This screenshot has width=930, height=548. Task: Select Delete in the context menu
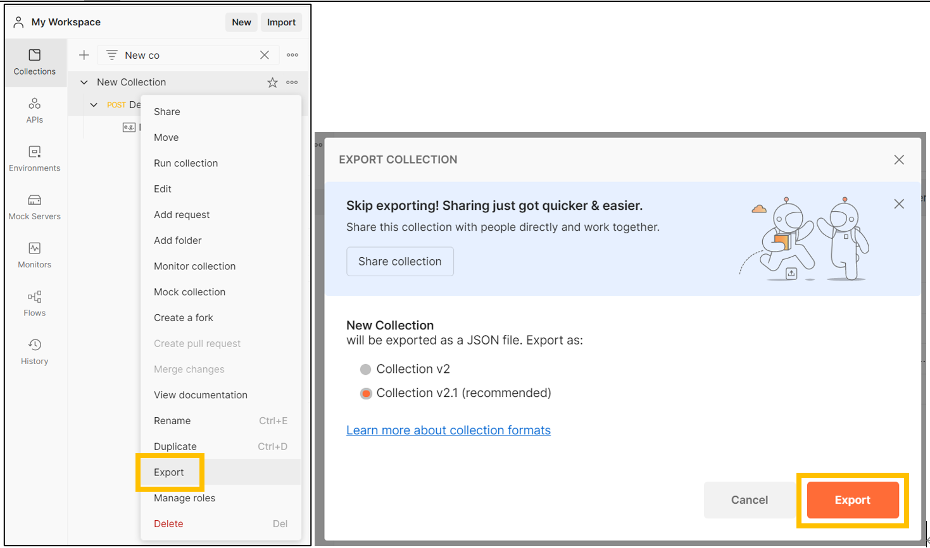click(220, 524)
